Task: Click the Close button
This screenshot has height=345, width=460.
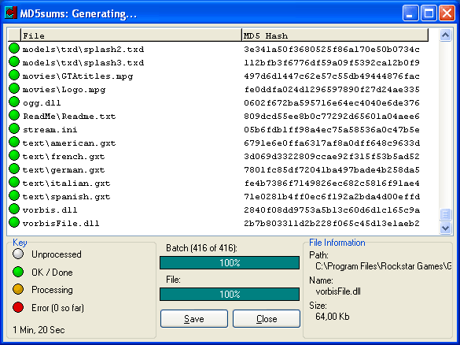Action: click(x=267, y=318)
